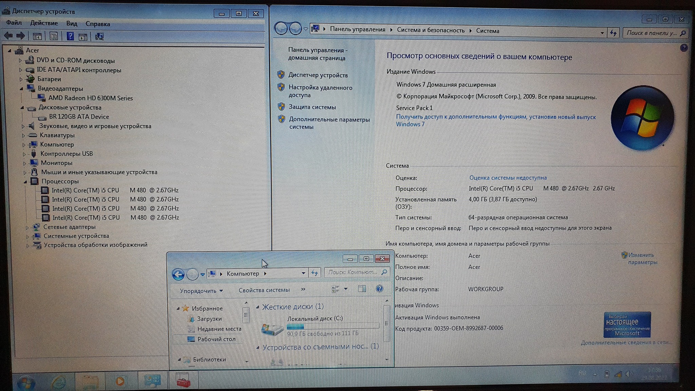Select Загрузки in the navigation pane
This screenshot has height=391, width=695.
[x=209, y=319]
